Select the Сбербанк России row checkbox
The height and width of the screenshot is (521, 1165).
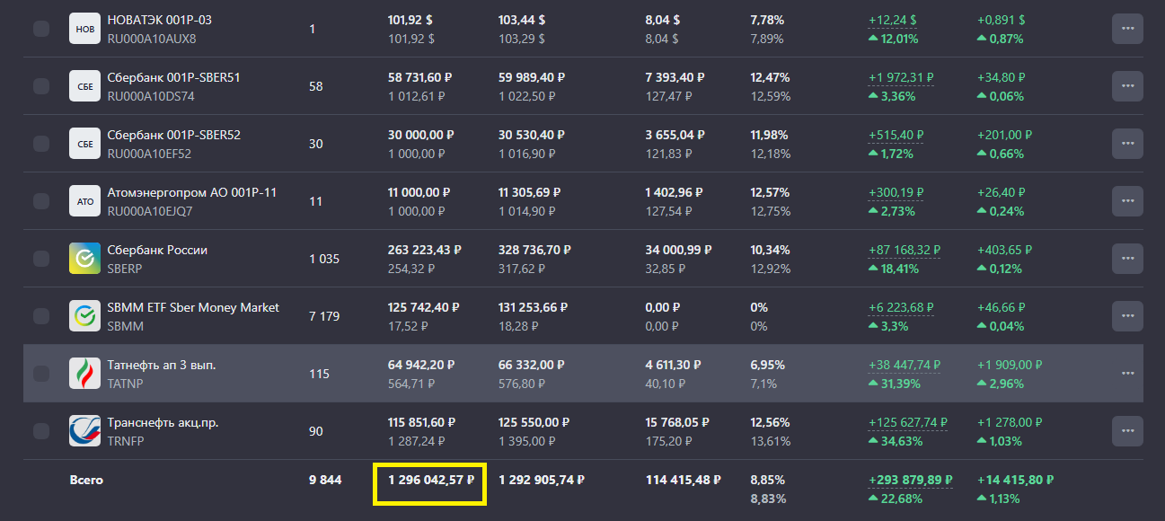[x=41, y=259]
